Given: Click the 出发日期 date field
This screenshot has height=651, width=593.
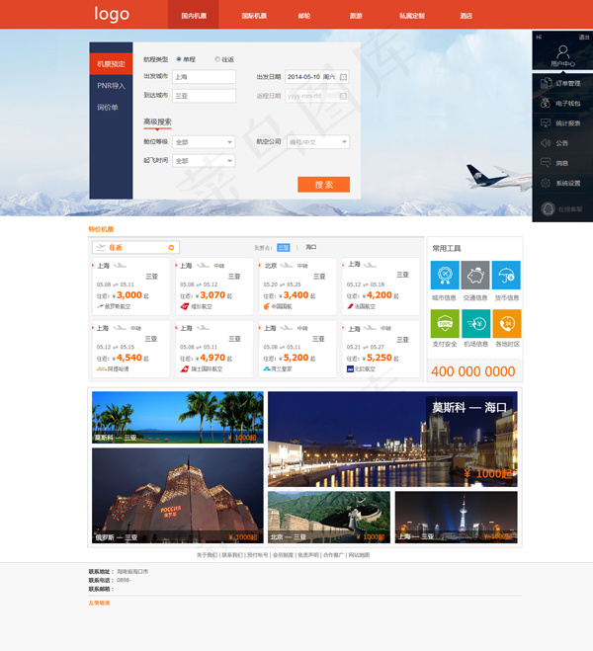Looking at the screenshot, I should point(317,77).
